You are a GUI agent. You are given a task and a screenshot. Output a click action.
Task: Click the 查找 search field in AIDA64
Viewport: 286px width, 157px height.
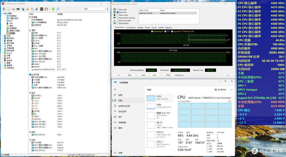click(x=94, y=9)
